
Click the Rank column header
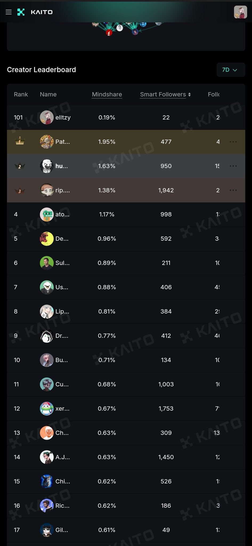click(x=21, y=94)
